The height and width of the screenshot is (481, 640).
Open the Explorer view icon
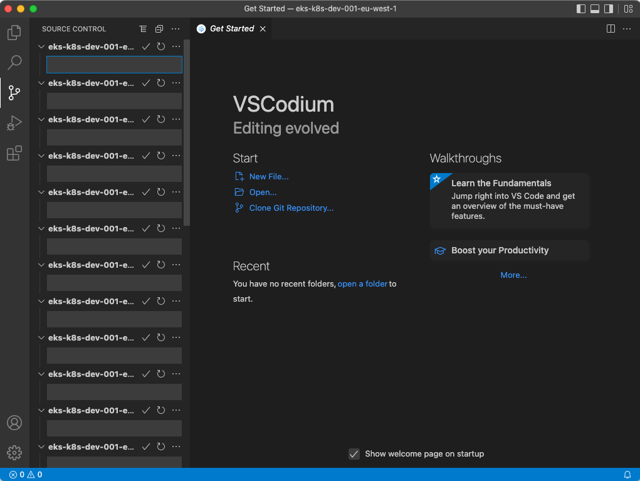[x=14, y=33]
